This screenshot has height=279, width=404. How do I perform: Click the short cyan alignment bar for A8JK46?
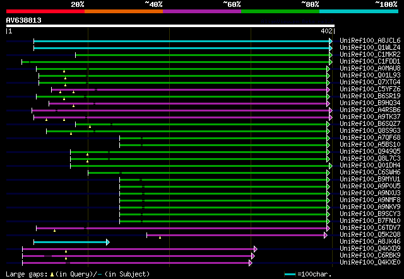tap(70, 242)
